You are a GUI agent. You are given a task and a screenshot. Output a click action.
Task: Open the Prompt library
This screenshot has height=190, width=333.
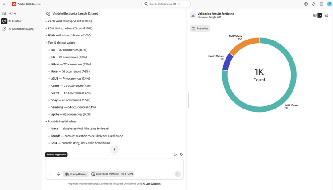(76, 174)
